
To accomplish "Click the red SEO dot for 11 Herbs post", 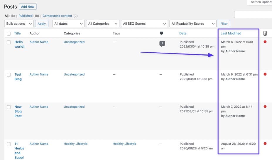I will click(x=265, y=144).
